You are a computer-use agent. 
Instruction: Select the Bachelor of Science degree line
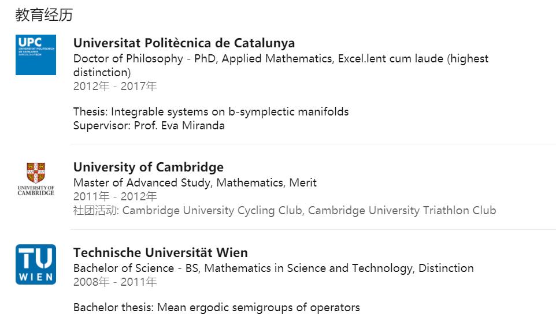(273, 268)
